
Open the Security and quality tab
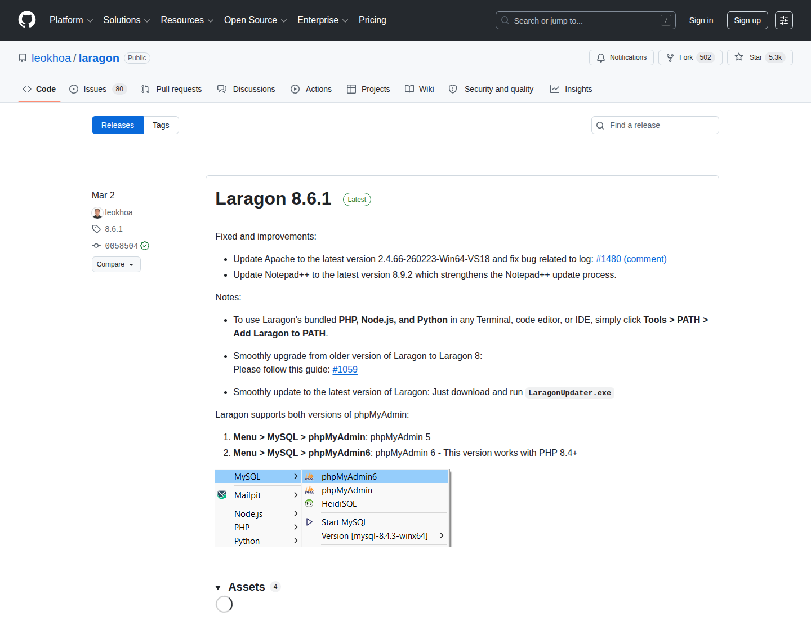(491, 89)
